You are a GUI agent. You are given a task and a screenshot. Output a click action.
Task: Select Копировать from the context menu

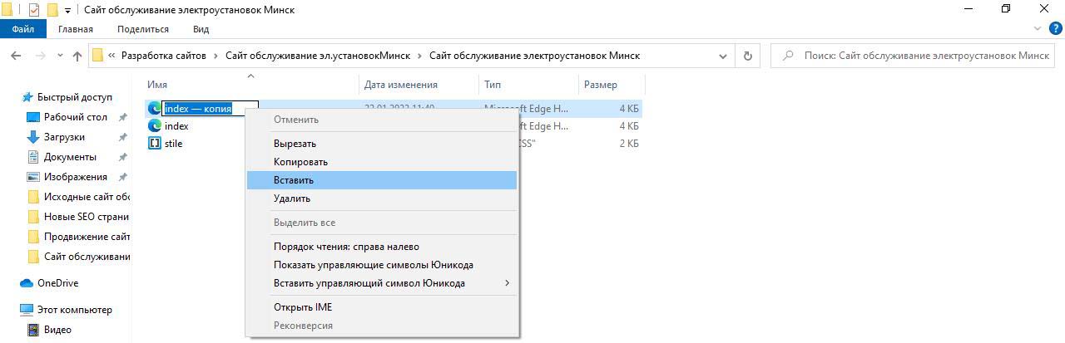tap(300, 162)
